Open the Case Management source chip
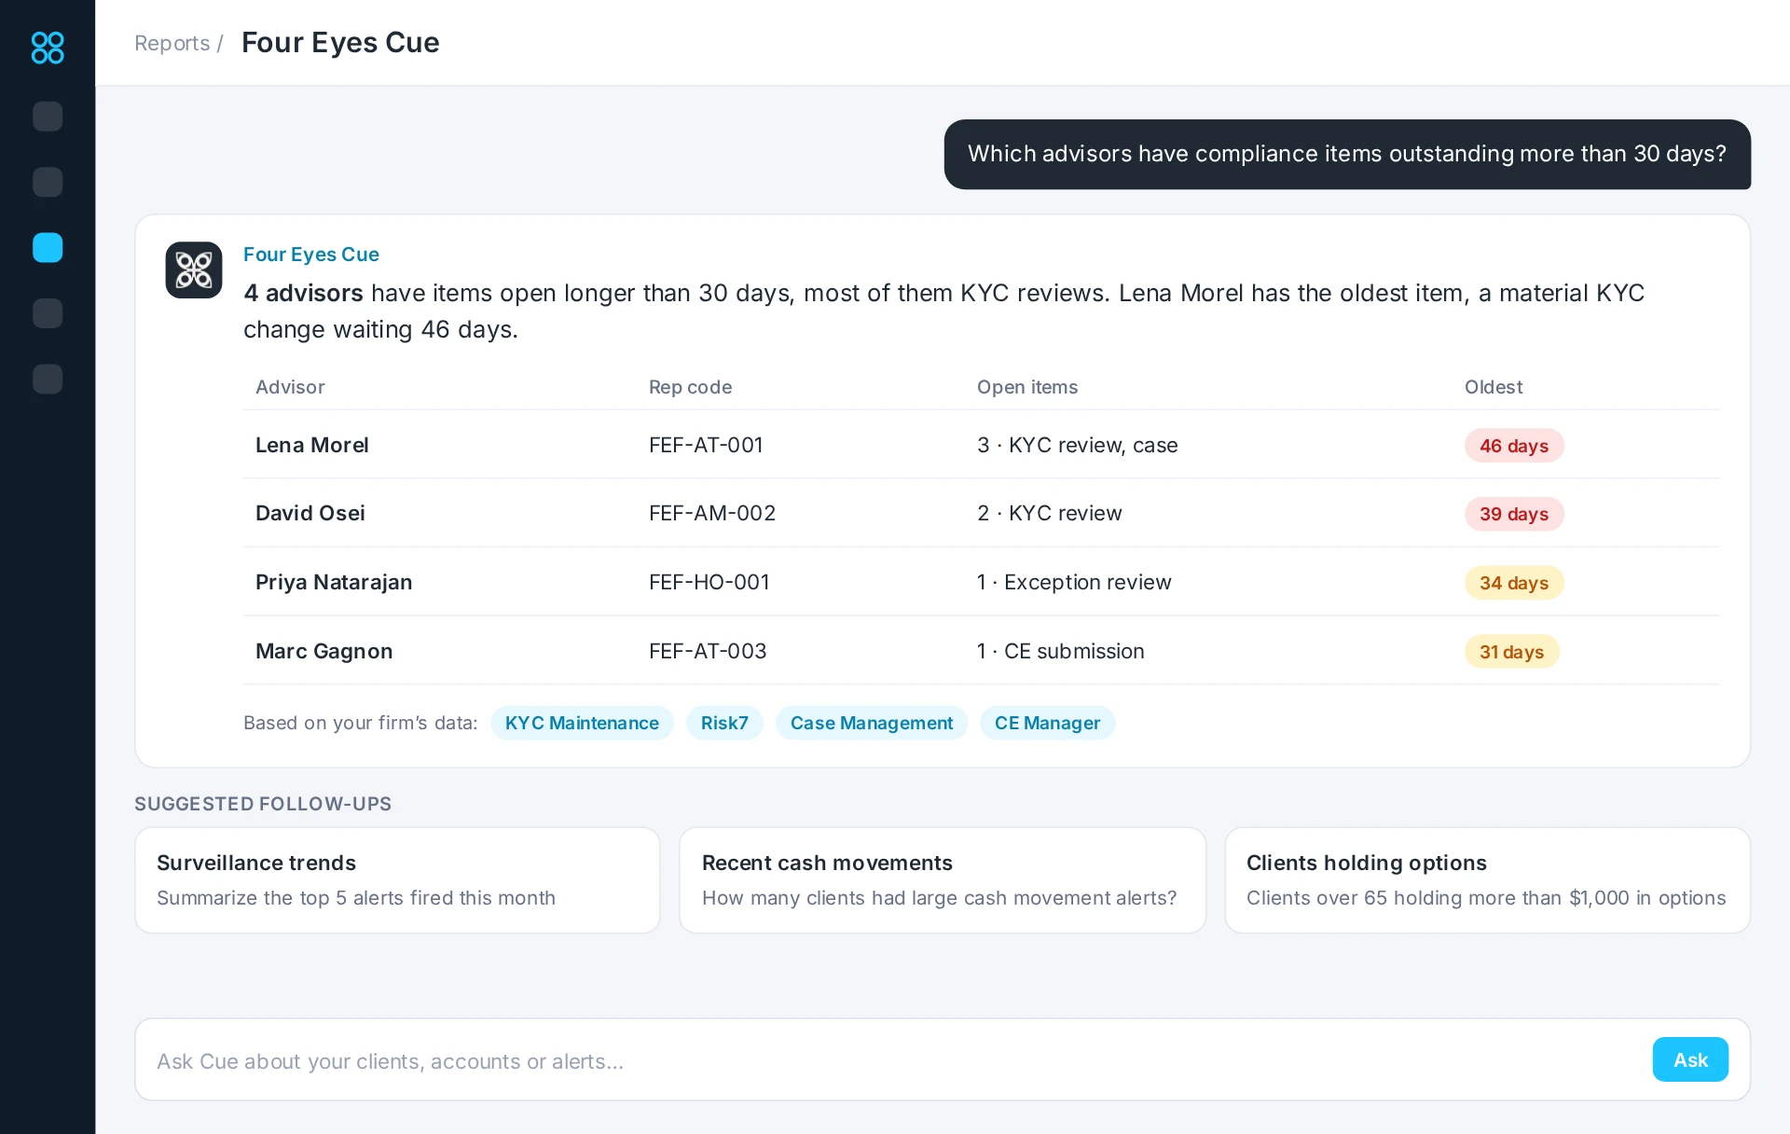Image resolution: width=1790 pixels, height=1134 pixels. (872, 723)
